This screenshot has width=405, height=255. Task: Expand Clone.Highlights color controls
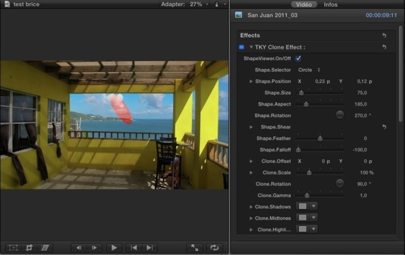point(251,230)
